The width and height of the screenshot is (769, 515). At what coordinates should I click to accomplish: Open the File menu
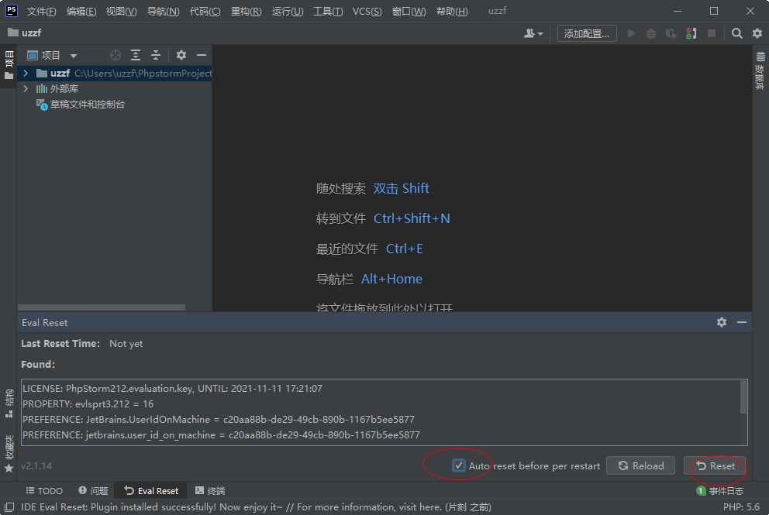point(41,11)
